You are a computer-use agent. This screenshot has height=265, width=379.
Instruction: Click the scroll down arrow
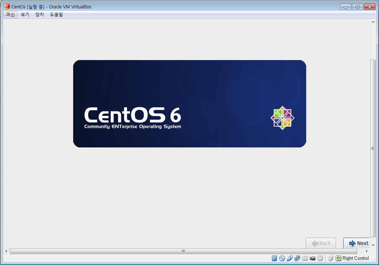(373, 245)
